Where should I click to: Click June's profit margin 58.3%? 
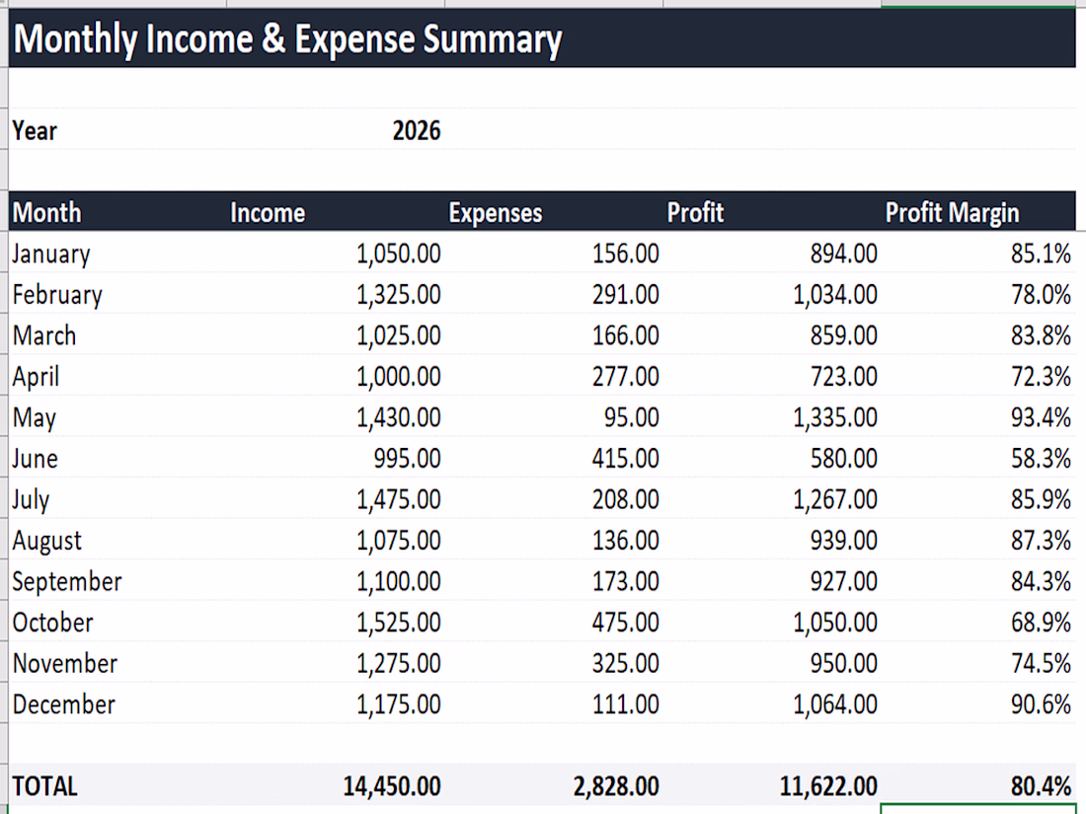1041,458
